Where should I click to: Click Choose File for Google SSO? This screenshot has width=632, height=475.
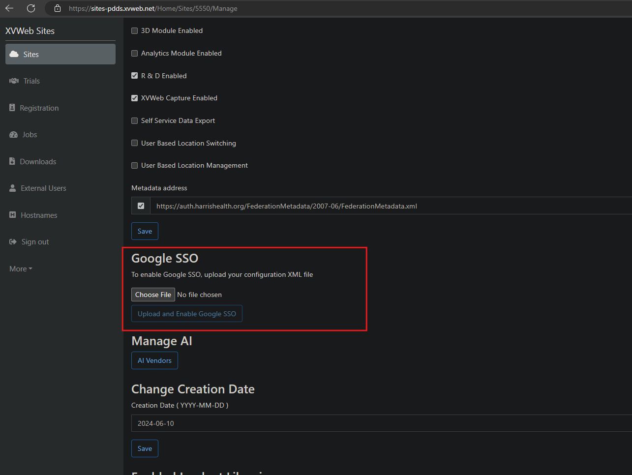tap(153, 295)
